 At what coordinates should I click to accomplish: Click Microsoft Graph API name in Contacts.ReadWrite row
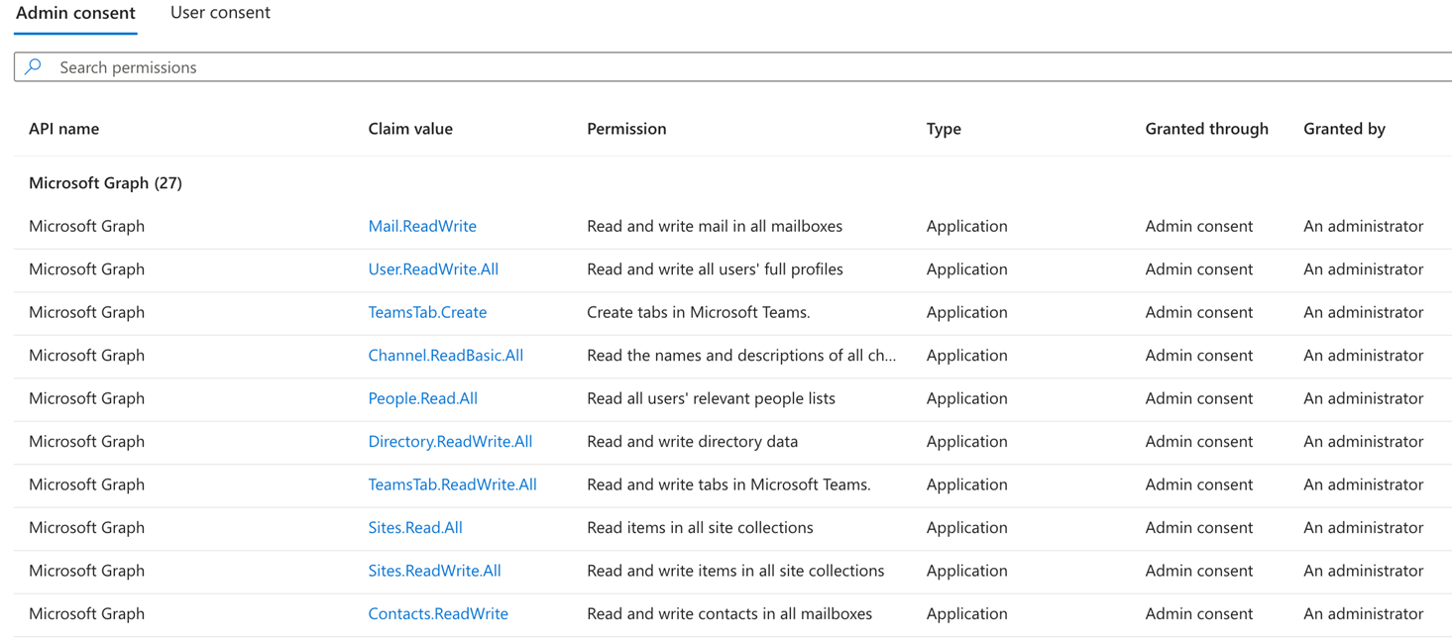click(x=86, y=613)
